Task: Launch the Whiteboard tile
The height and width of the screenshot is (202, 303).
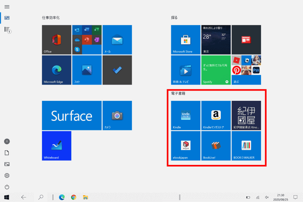Action: coord(56,146)
